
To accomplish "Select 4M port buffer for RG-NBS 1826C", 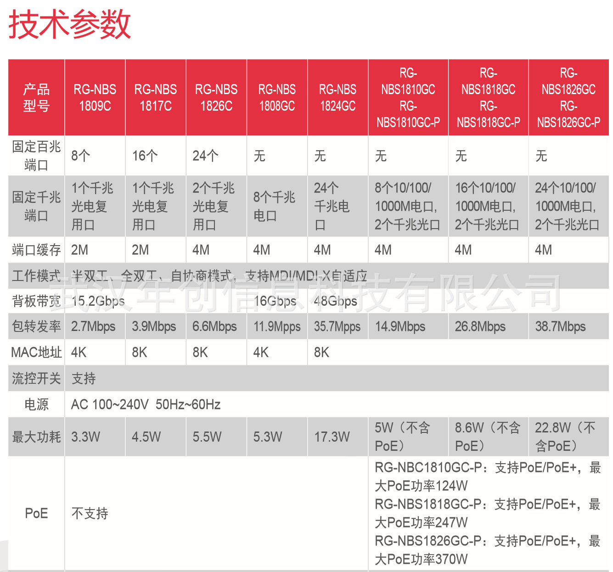I will click(201, 250).
